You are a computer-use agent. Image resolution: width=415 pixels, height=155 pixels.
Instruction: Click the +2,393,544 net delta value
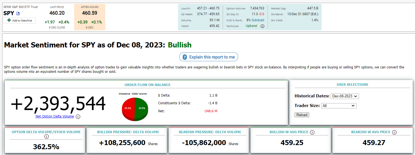tap(58, 104)
